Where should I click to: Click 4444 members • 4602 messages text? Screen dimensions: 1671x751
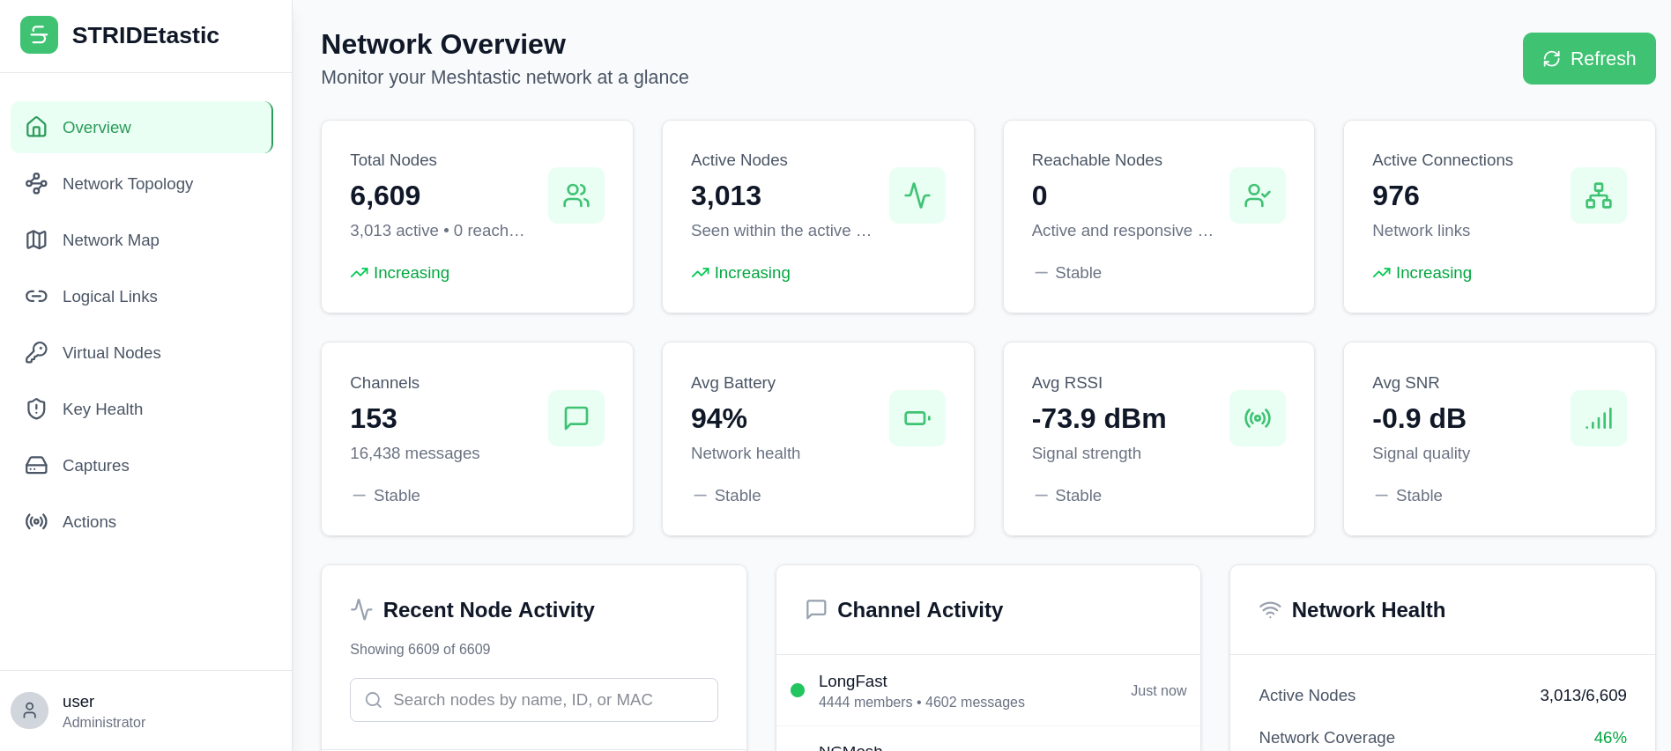(x=922, y=703)
